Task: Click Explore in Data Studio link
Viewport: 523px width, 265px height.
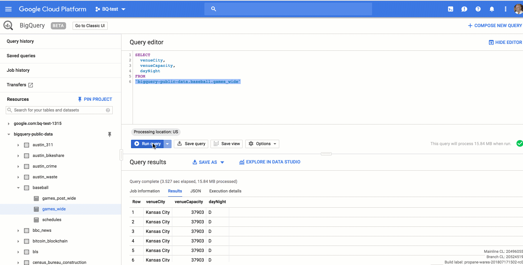Action: click(270, 162)
